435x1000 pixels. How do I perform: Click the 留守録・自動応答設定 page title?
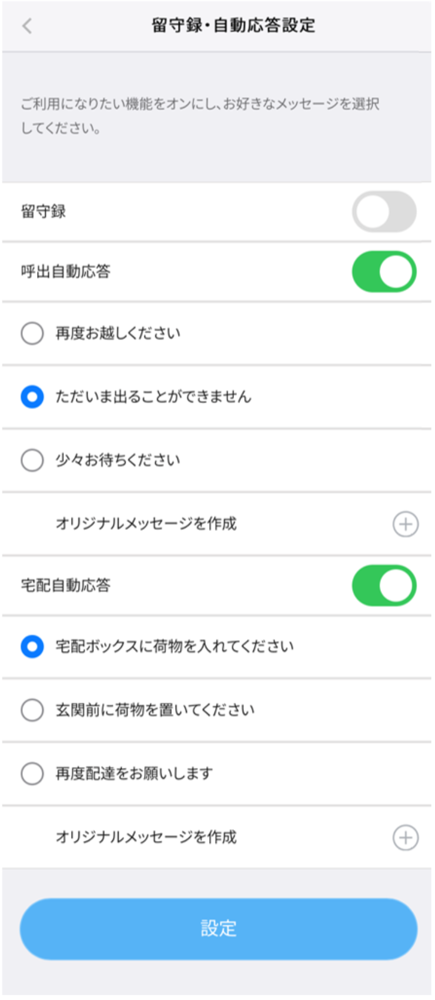233,26
